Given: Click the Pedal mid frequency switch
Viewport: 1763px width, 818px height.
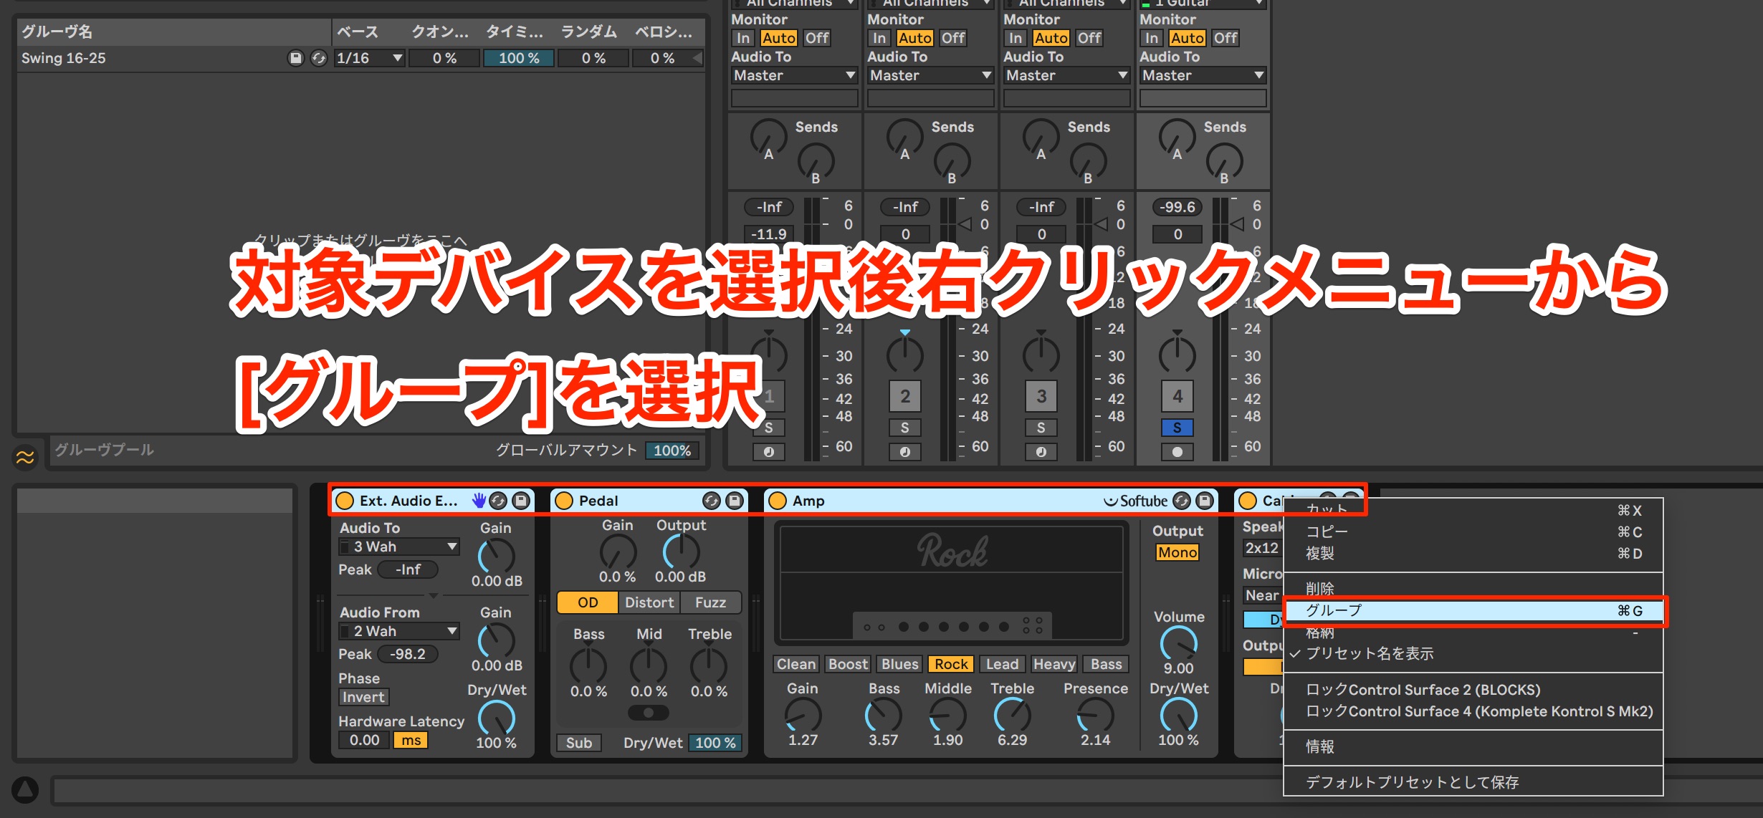Looking at the screenshot, I should [x=649, y=713].
